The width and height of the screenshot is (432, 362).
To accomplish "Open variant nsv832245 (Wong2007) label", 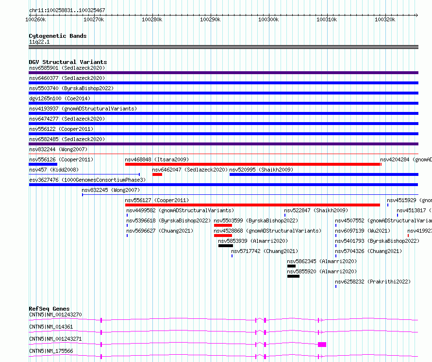I will pos(111,190).
